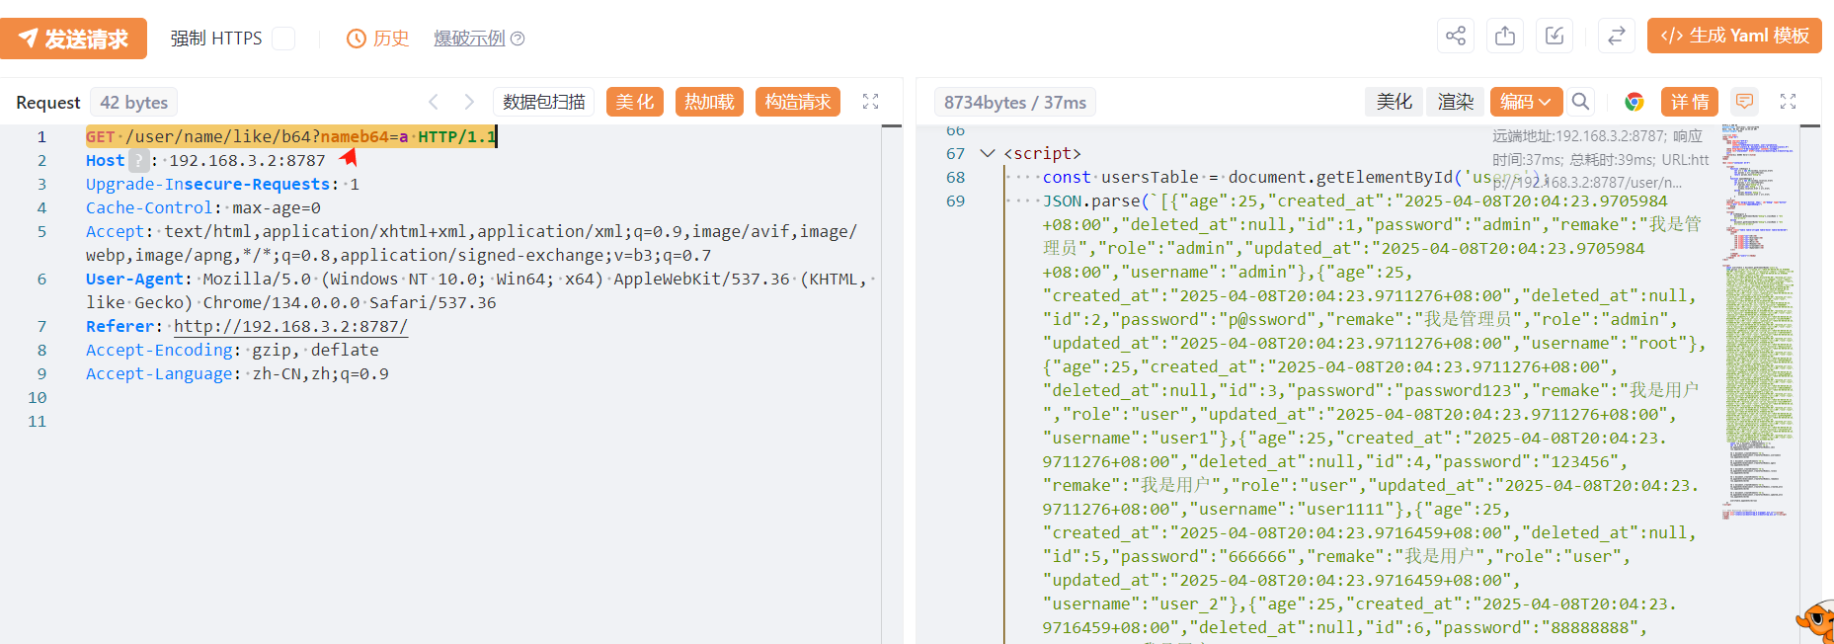Select 美化 in the response panel
Screen dimensions: 1834x644
point(1394,102)
